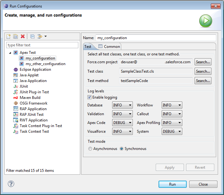
Task: Select my_other_configuration in the tree
Action: click(45, 64)
